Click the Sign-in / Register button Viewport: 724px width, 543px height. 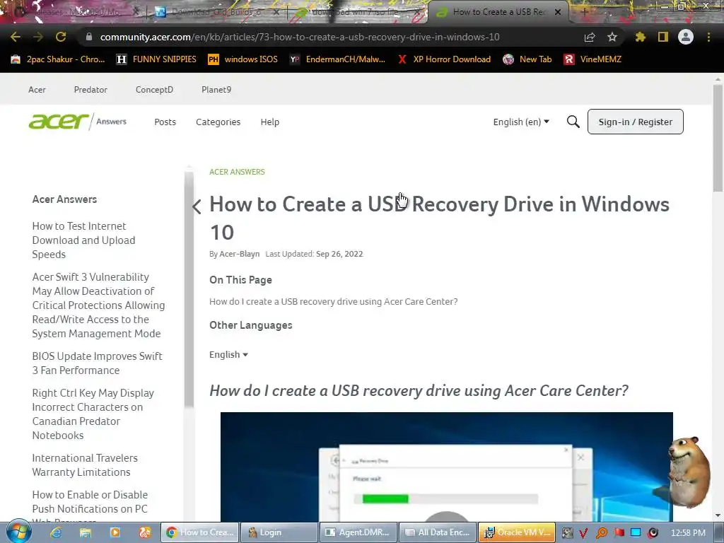pos(636,122)
